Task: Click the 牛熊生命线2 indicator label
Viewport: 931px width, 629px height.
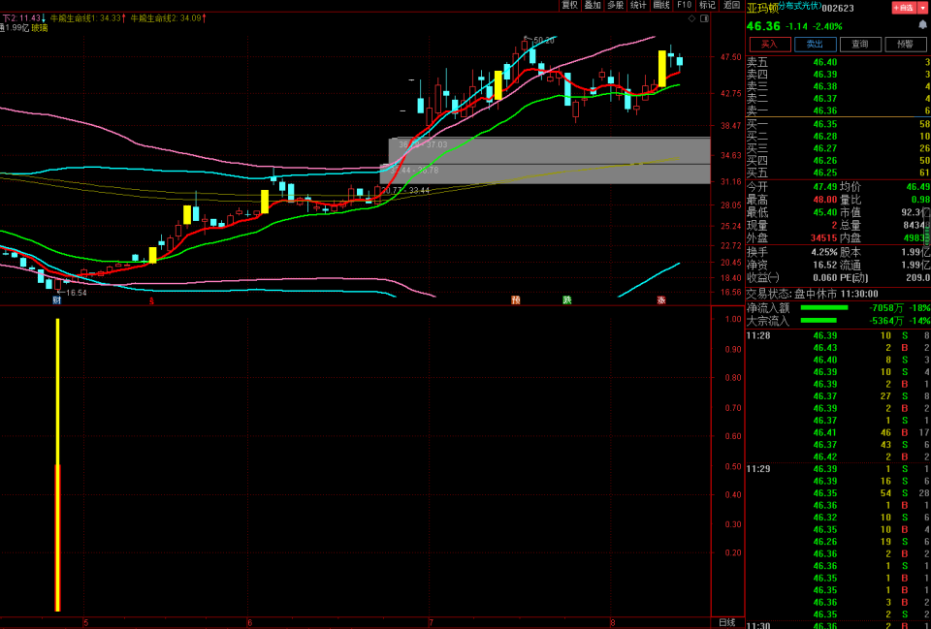Action: pyautogui.click(x=165, y=18)
